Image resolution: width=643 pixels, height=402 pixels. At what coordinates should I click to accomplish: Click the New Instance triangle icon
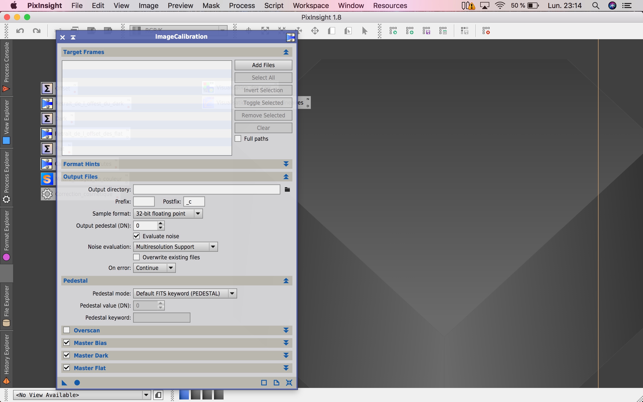pyautogui.click(x=64, y=383)
